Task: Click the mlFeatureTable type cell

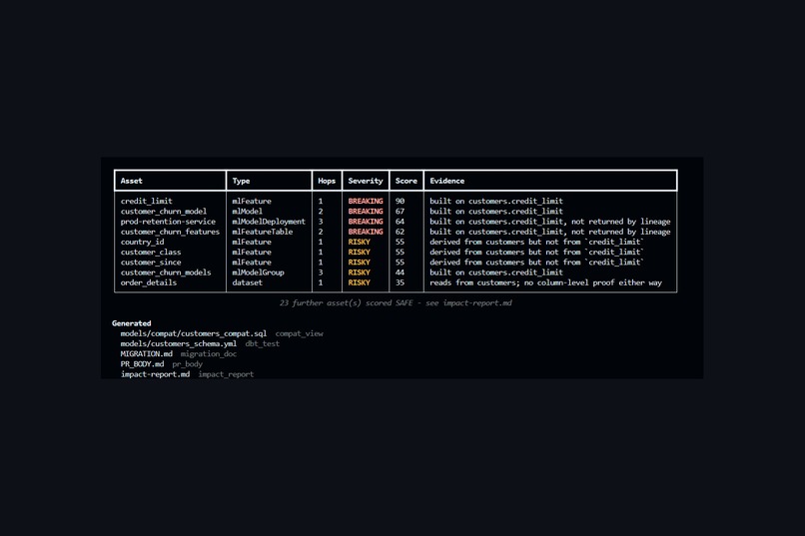Action: click(263, 232)
